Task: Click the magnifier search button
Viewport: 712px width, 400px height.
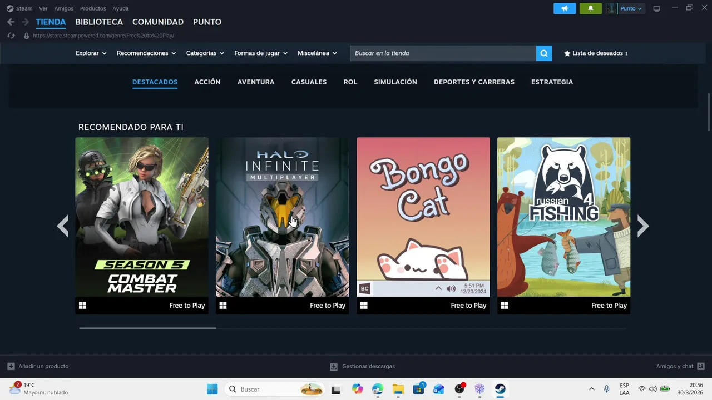Action: (544, 53)
